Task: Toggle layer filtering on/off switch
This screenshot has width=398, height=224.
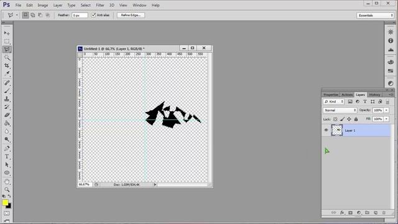Action: pyautogui.click(x=387, y=102)
